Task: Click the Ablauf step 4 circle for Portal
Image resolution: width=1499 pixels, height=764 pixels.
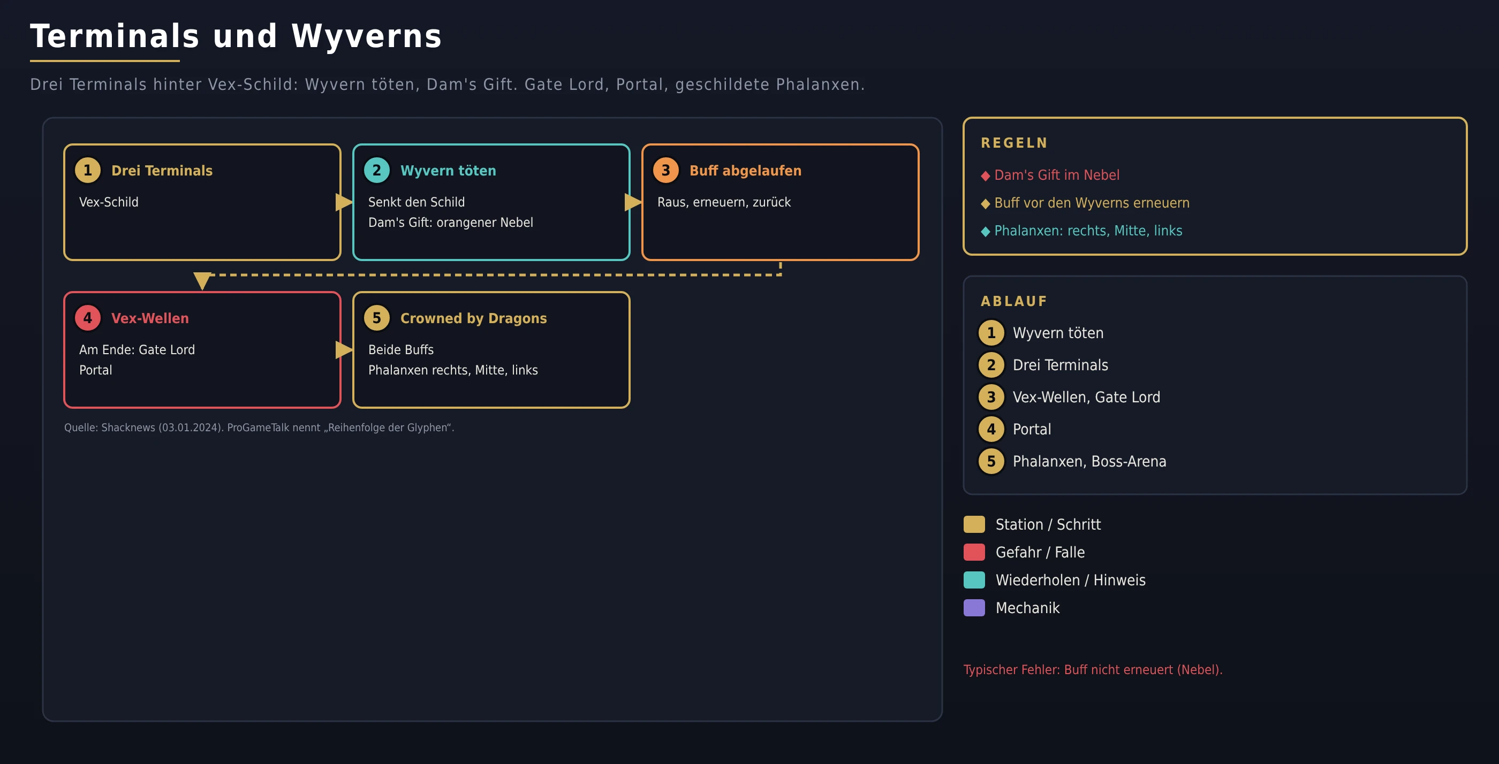Action: 991,430
